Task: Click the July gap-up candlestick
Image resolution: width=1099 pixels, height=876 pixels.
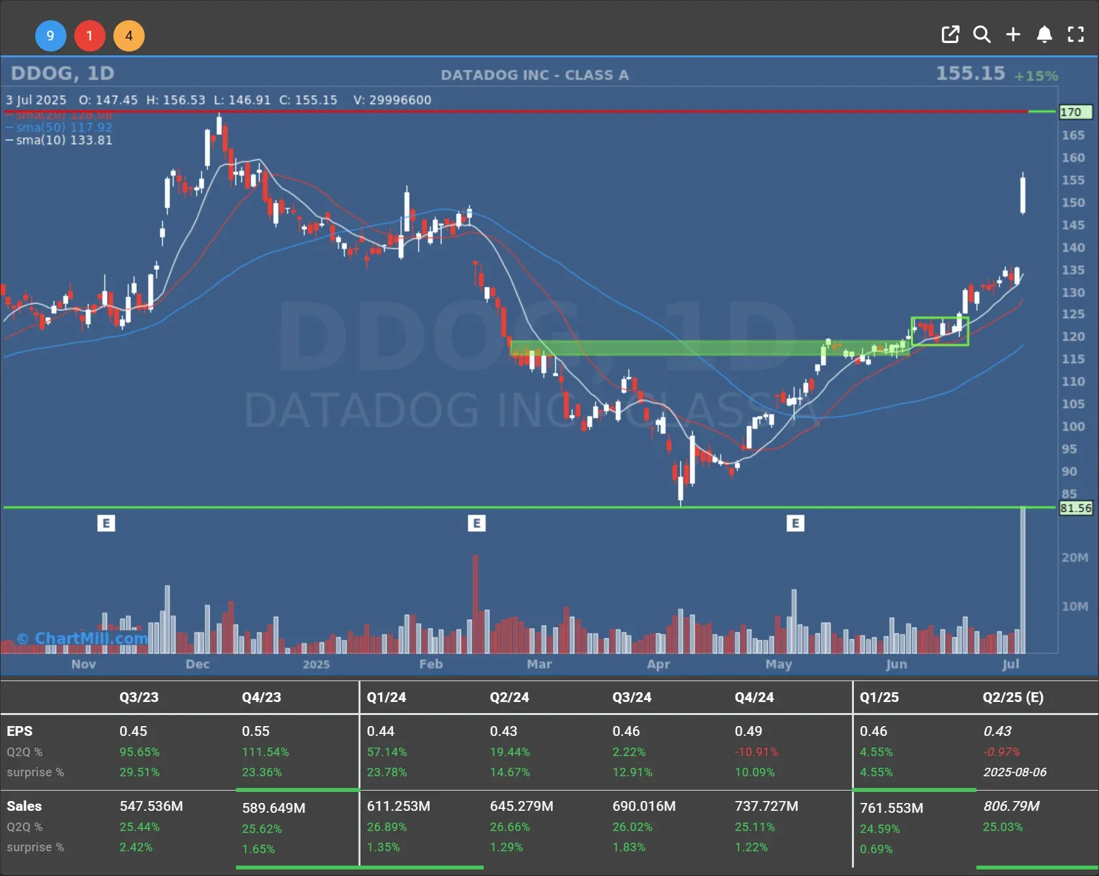Action: pyautogui.click(x=1023, y=194)
